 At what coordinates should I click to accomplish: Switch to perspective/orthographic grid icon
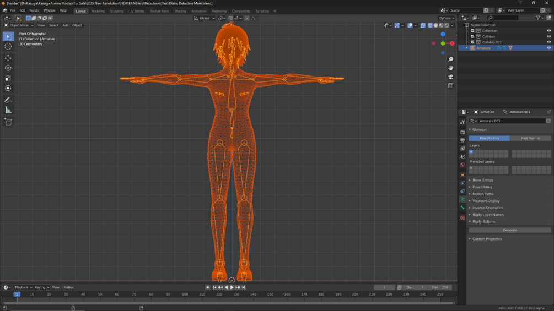[450, 86]
